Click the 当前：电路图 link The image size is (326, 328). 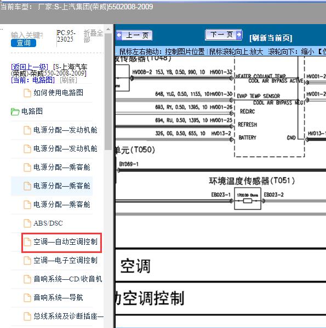33,80
